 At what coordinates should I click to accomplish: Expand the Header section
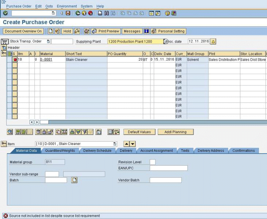pos(4,47)
